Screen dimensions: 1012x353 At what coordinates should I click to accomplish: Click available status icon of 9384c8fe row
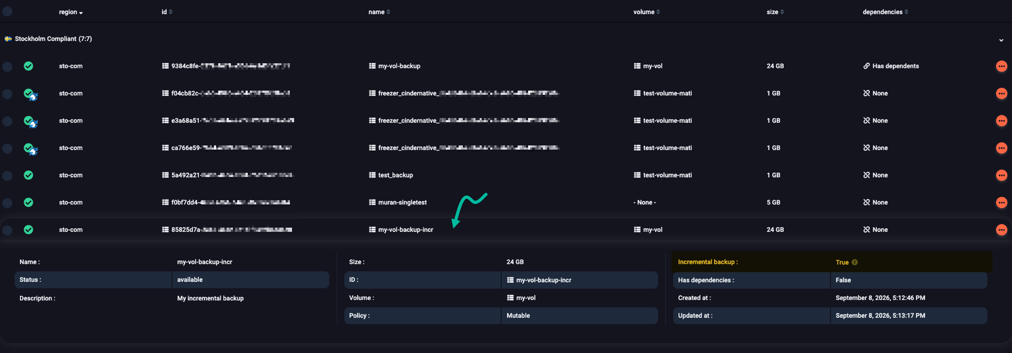click(28, 66)
